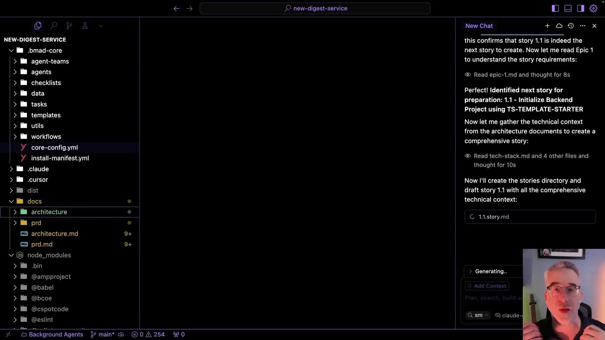
Task: Toggle the left primary sidebar
Action: tap(555, 8)
